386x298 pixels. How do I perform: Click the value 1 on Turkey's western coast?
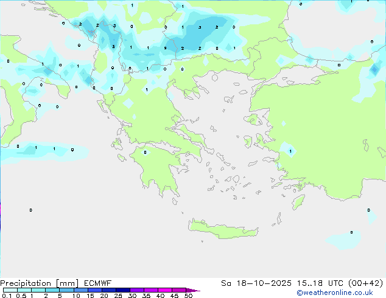[290, 151]
